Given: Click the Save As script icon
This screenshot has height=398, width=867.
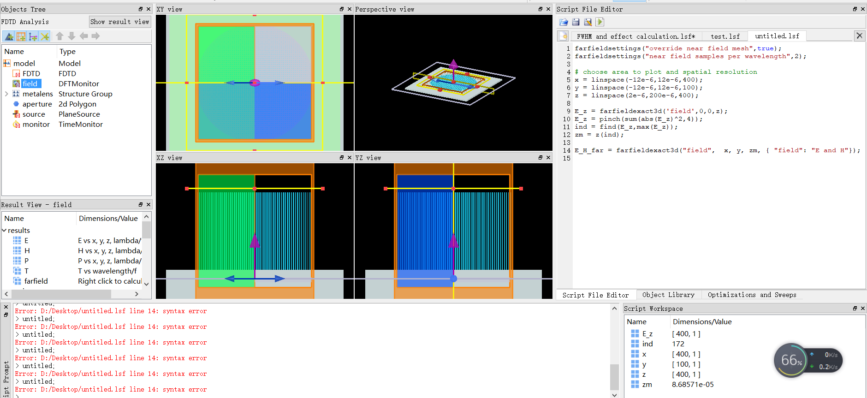Looking at the screenshot, I should tap(588, 22).
